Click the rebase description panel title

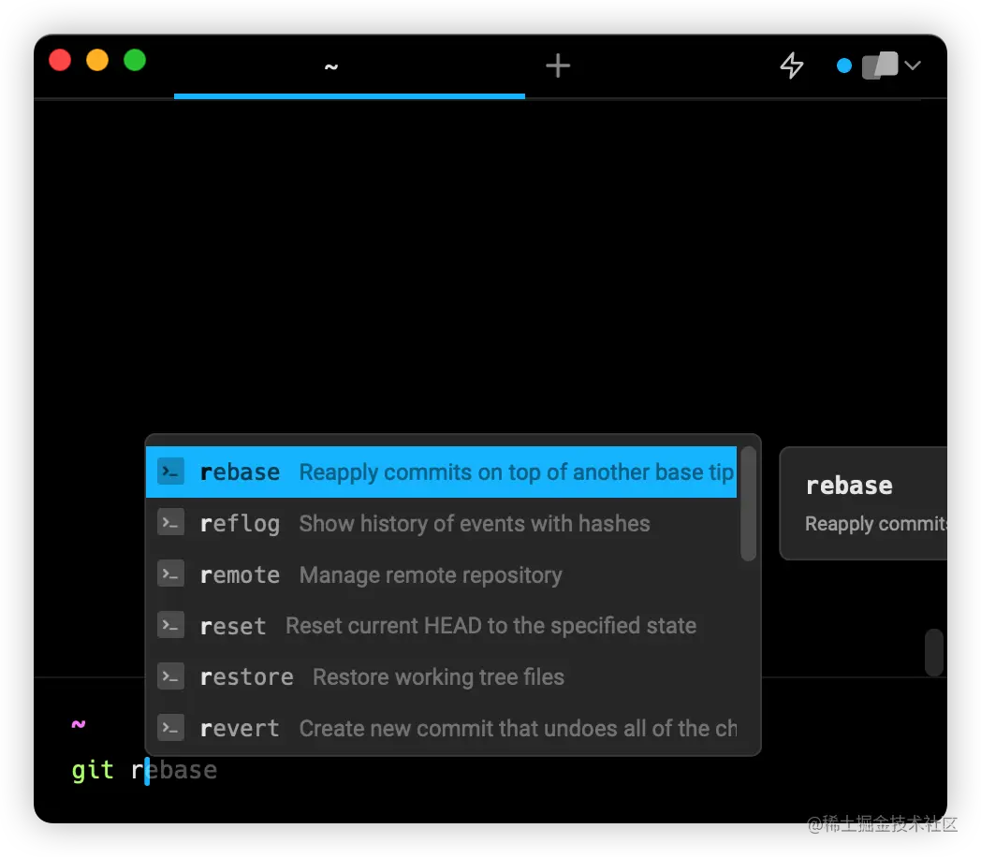[849, 486]
